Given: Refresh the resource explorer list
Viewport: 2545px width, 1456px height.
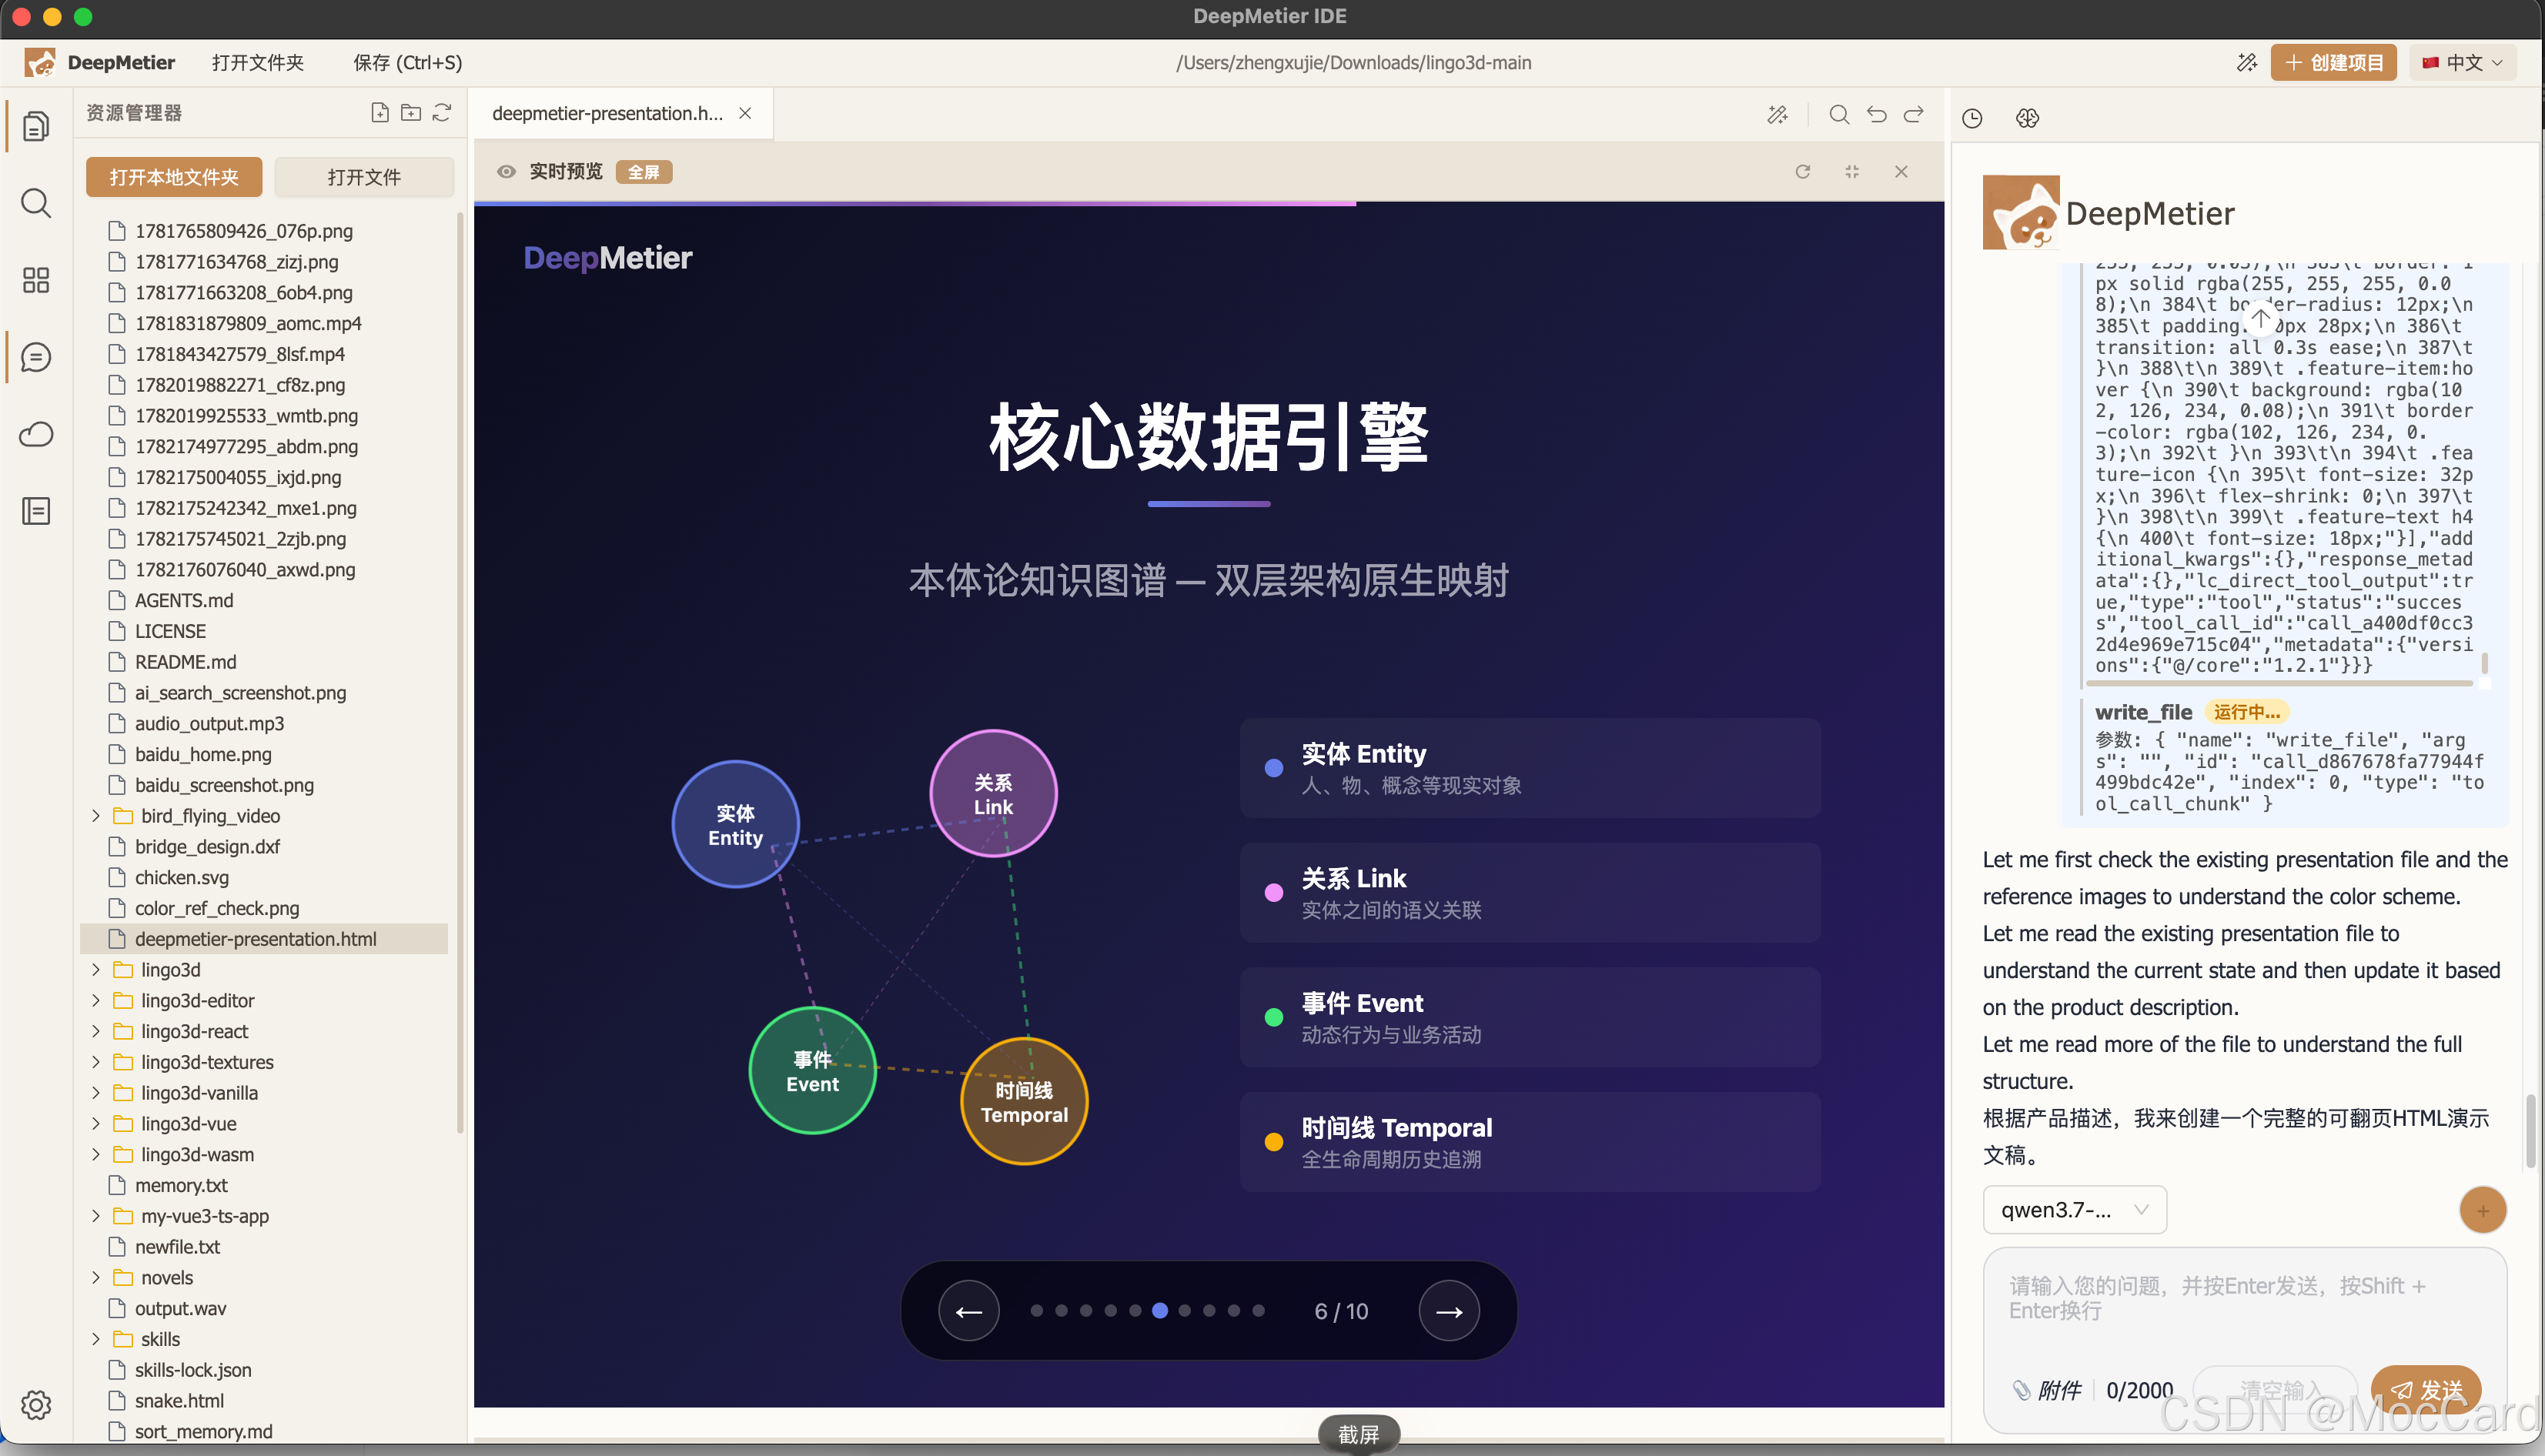Looking at the screenshot, I should [442, 112].
